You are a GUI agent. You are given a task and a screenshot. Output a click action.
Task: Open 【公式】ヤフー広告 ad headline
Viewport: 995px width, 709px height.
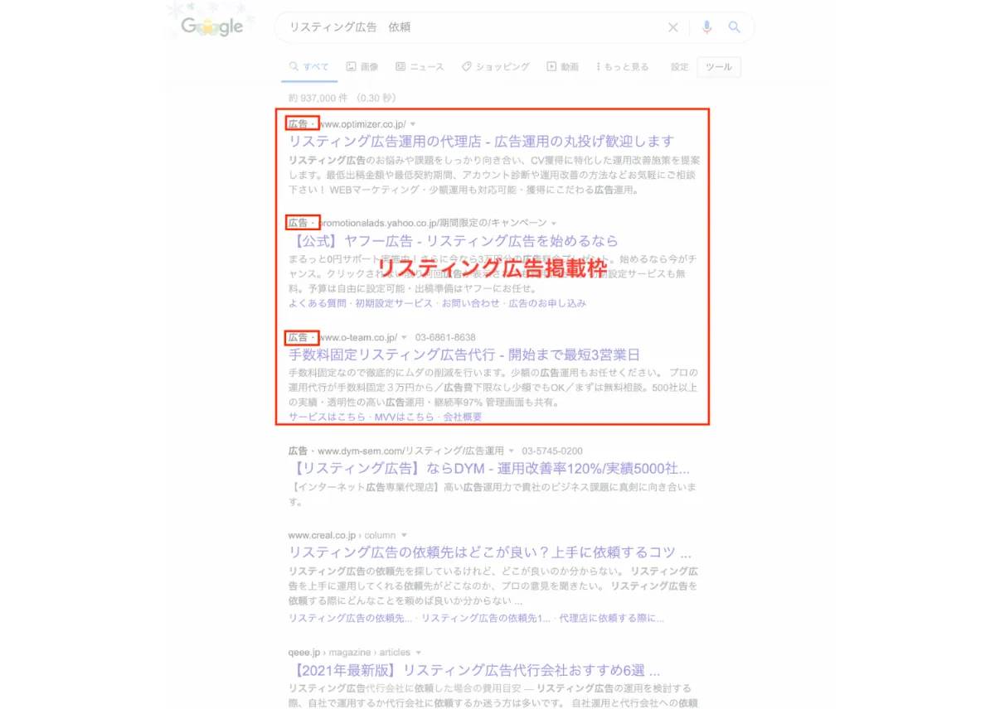coord(454,241)
